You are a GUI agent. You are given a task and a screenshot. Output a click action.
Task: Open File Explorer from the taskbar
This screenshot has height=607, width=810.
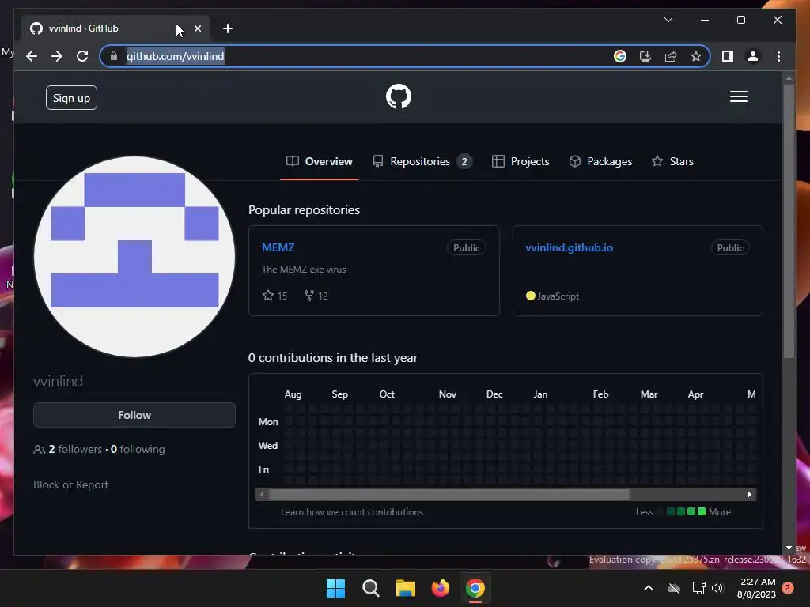406,588
